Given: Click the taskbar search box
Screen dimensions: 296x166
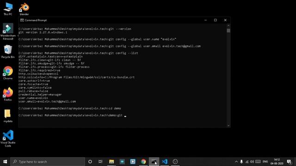Looking at the screenshot, I should [x=48, y=162].
